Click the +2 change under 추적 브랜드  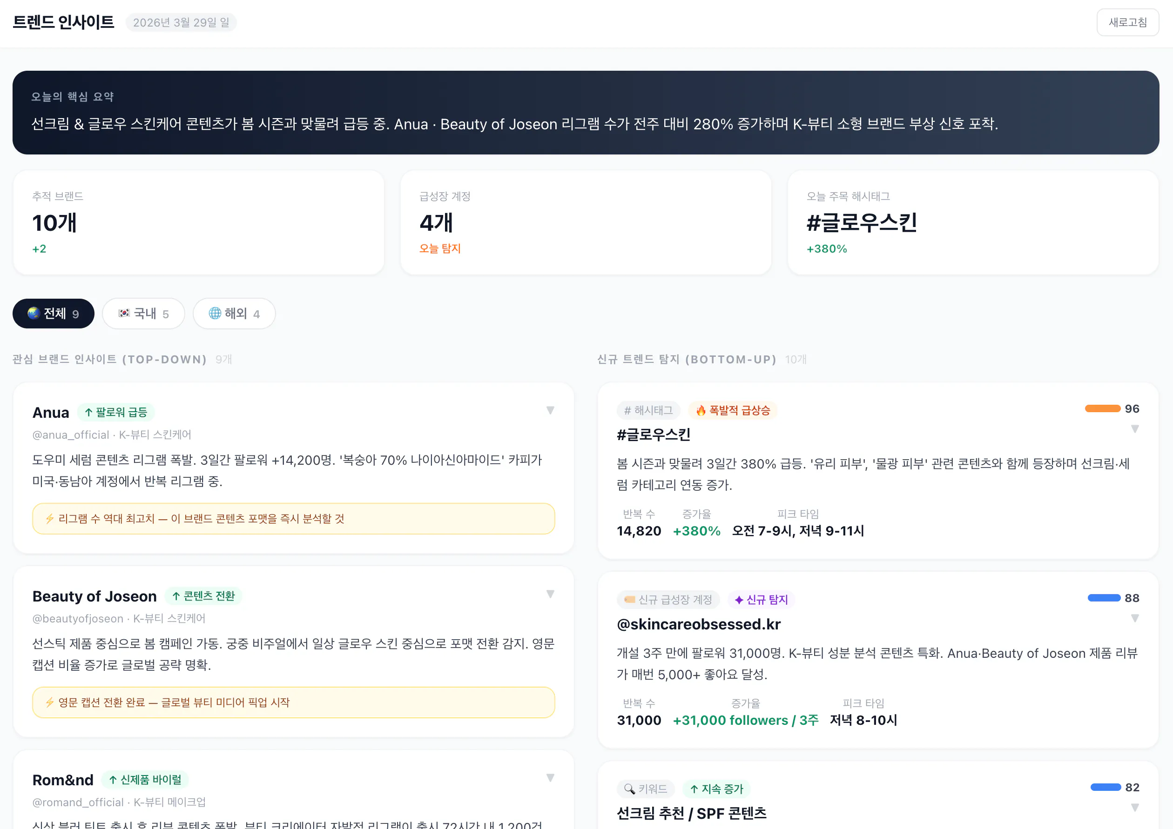pyautogui.click(x=40, y=249)
